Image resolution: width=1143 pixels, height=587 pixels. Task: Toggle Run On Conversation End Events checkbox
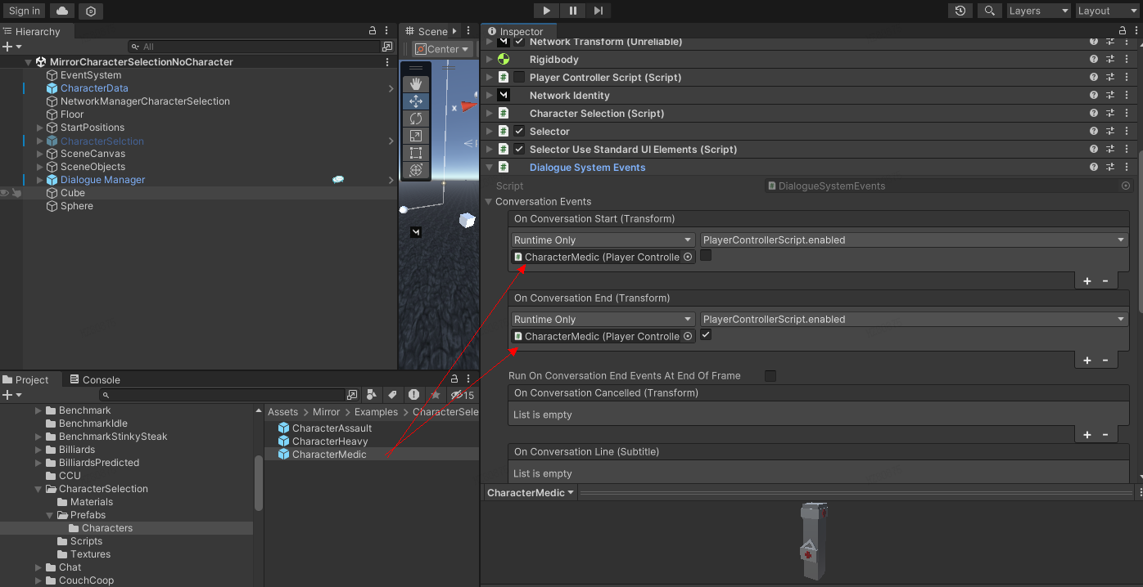[770, 376]
